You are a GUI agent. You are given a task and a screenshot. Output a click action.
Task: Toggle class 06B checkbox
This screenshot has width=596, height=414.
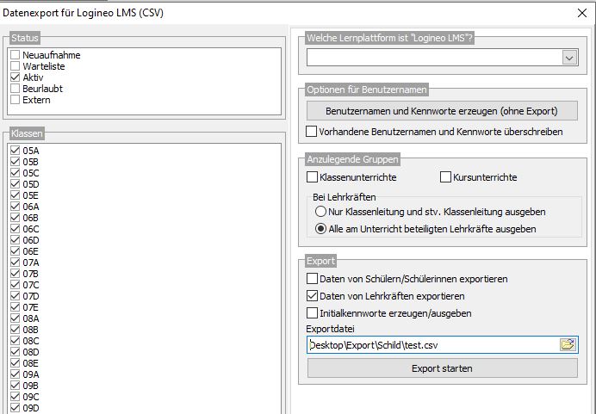coord(15,218)
